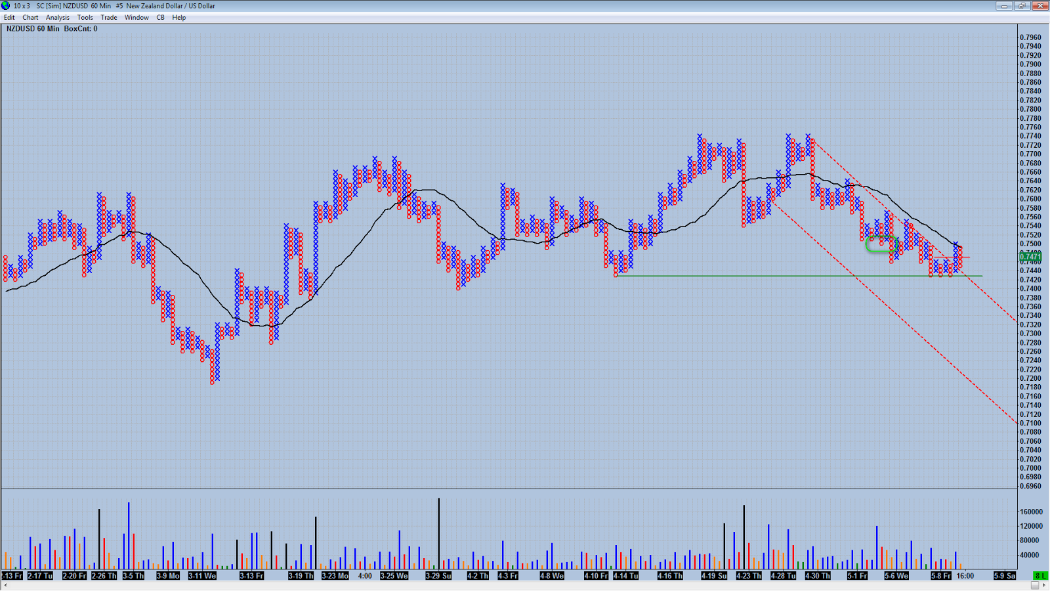Click the 4-14 Tu date label

626,576
